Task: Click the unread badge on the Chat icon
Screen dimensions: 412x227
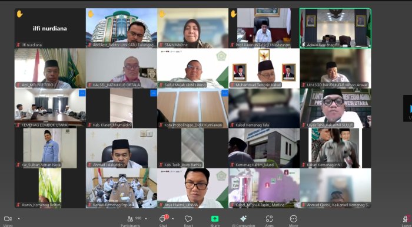Action: pos(167,217)
